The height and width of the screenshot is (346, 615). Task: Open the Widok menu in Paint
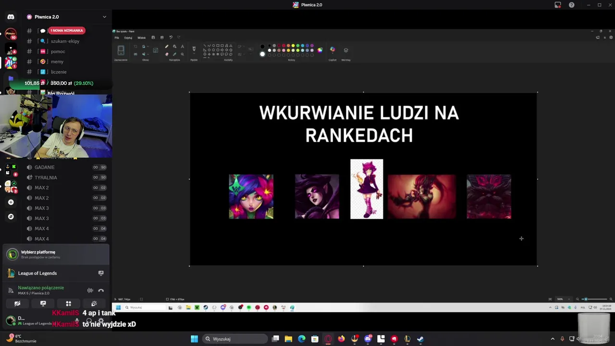pos(142,38)
